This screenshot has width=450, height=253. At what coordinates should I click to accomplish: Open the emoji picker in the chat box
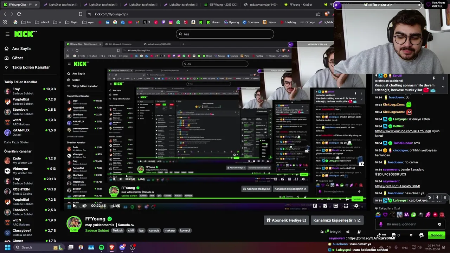coord(439,224)
